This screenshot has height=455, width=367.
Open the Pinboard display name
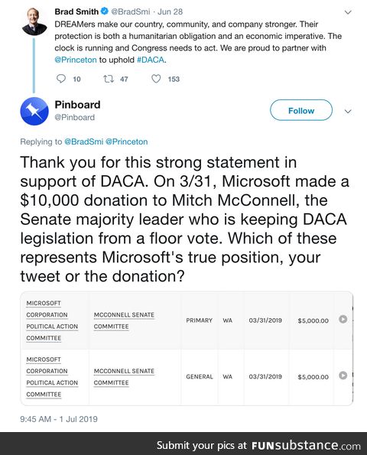(77, 105)
